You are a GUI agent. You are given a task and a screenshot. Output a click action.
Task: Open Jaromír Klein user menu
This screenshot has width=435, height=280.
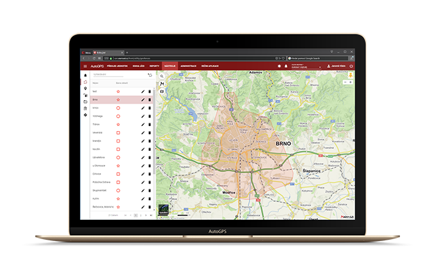[336, 66]
